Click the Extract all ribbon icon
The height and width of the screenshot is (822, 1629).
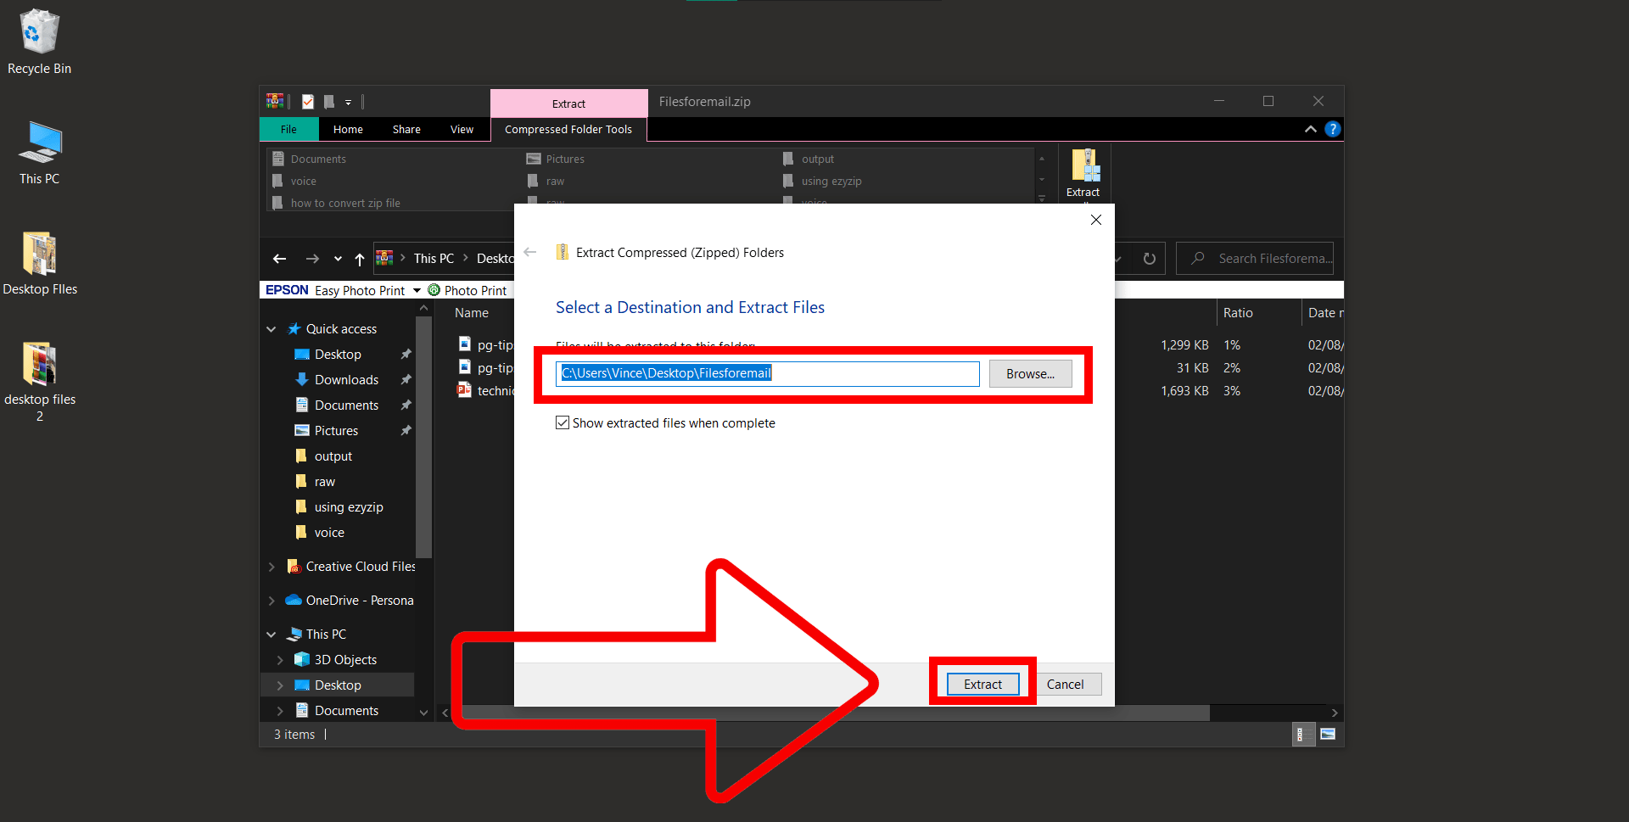click(x=1083, y=170)
